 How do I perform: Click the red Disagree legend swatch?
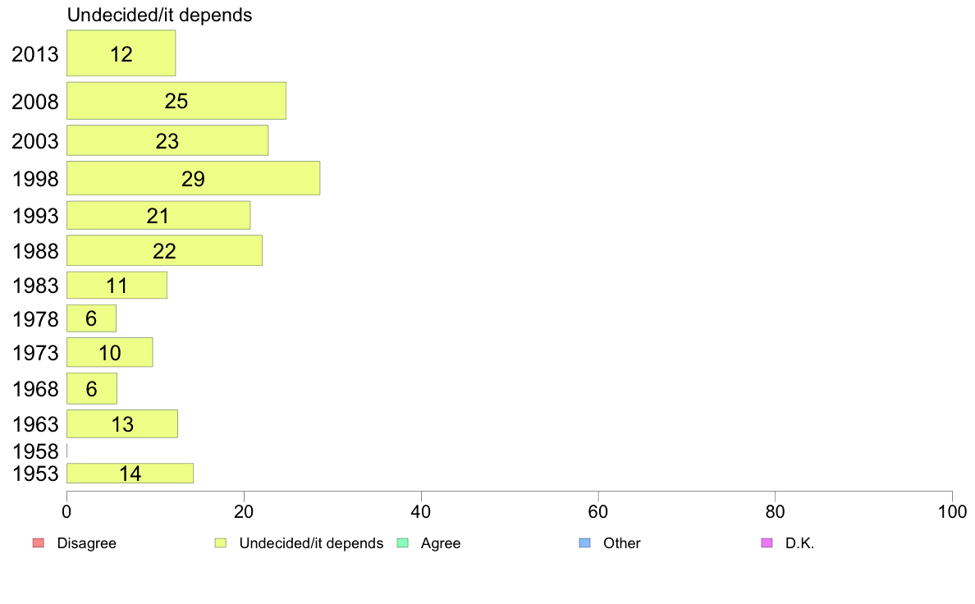(x=38, y=543)
